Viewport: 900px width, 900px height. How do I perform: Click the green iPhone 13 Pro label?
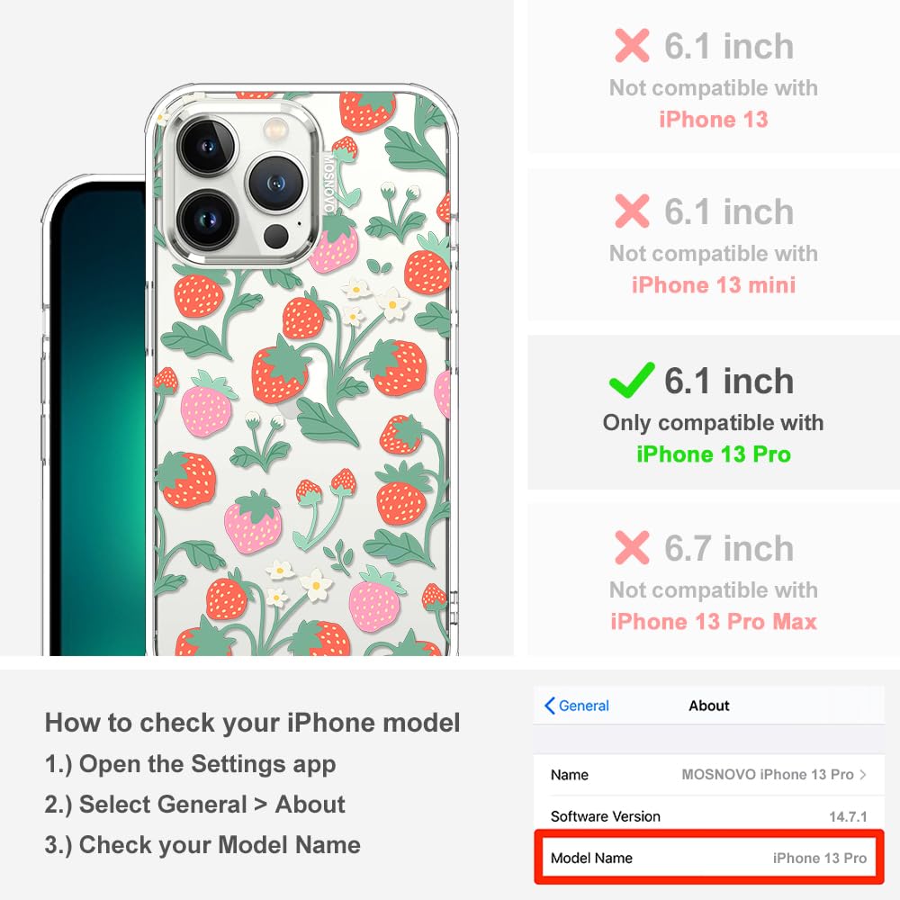714,454
